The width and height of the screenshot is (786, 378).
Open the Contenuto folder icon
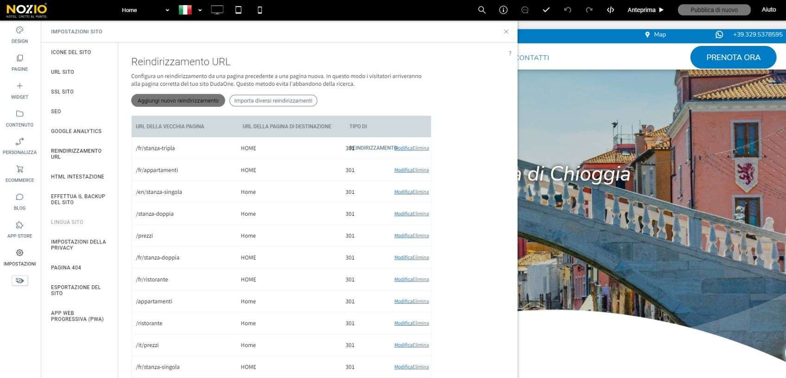click(19, 114)
